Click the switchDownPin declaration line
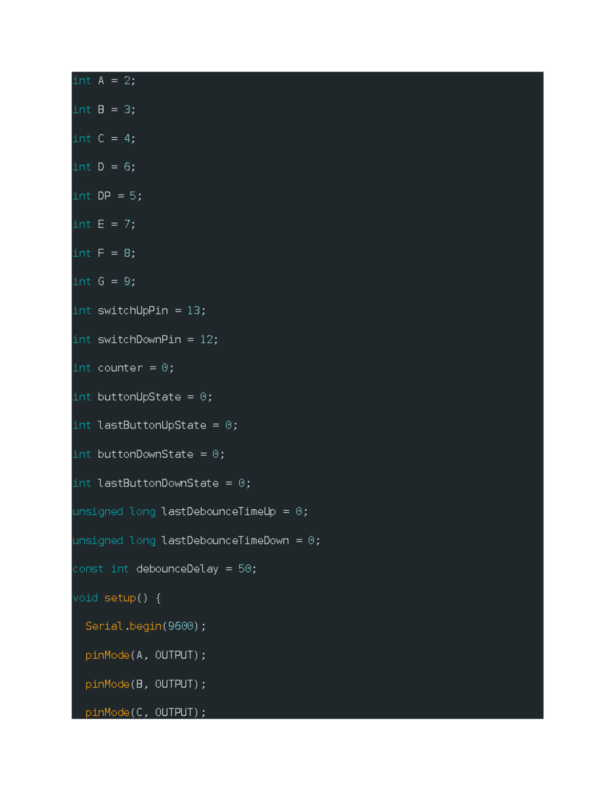Viewport: 616px width, 798px height. pyautogui.click(x=145, y=340)
